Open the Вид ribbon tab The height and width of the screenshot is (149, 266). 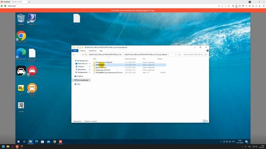click(x=101, y=50)
